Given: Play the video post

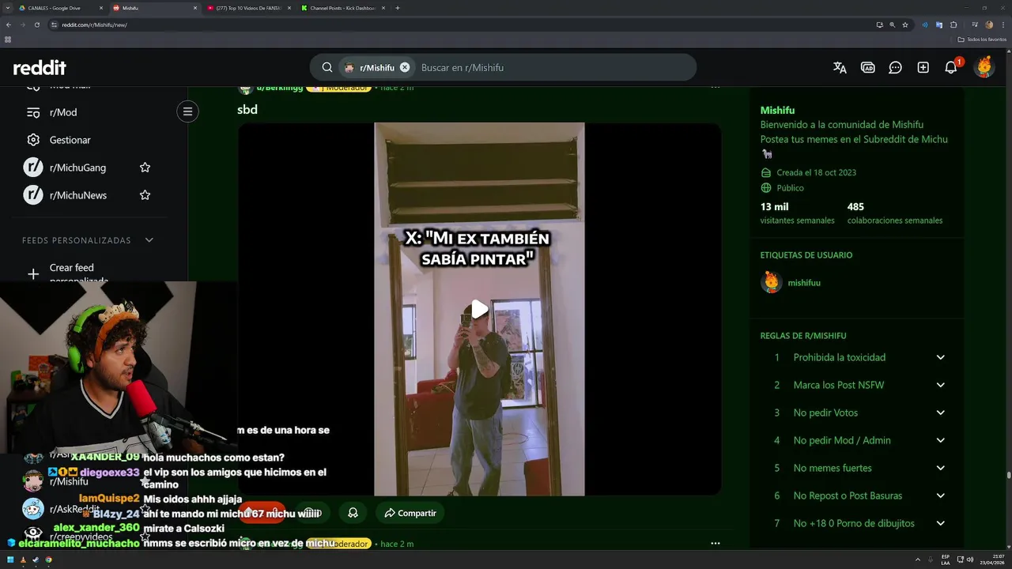Looking at the screenshot, I should pyautogui.click(x=479, y=309).
